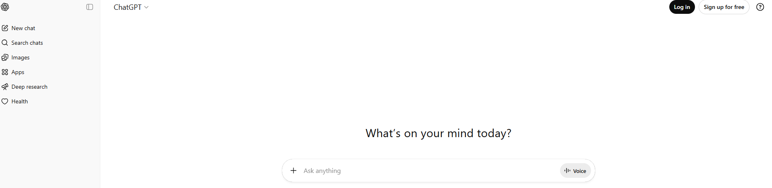Click the Health heart icon
772x188 pixels.
[x=5, y=101]
